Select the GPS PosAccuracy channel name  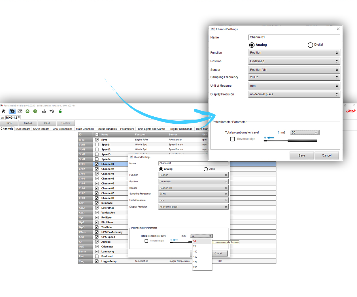click(112, 232)
